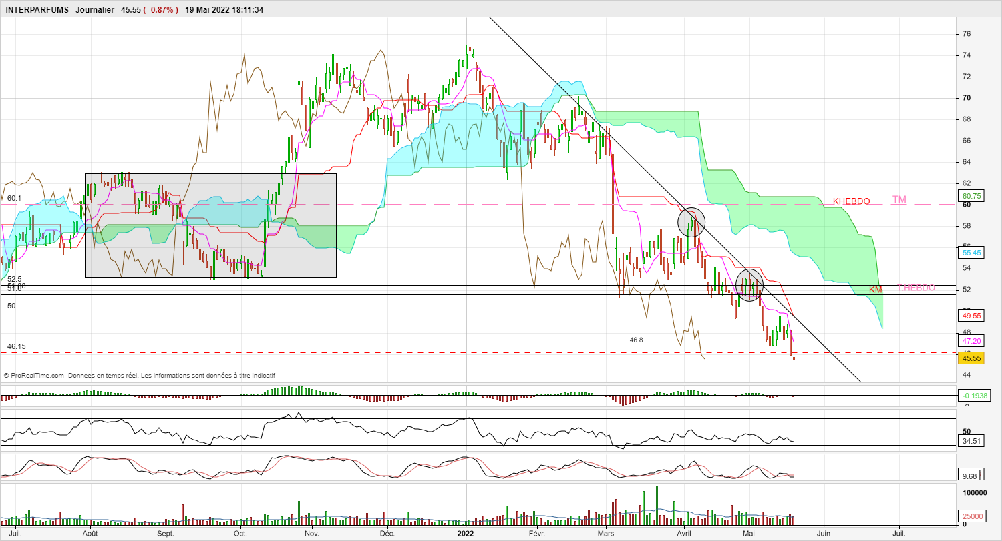Screen dimensions: 1002x541
Task: Click the KHEBDO annotation text
Action: [851, 201]
